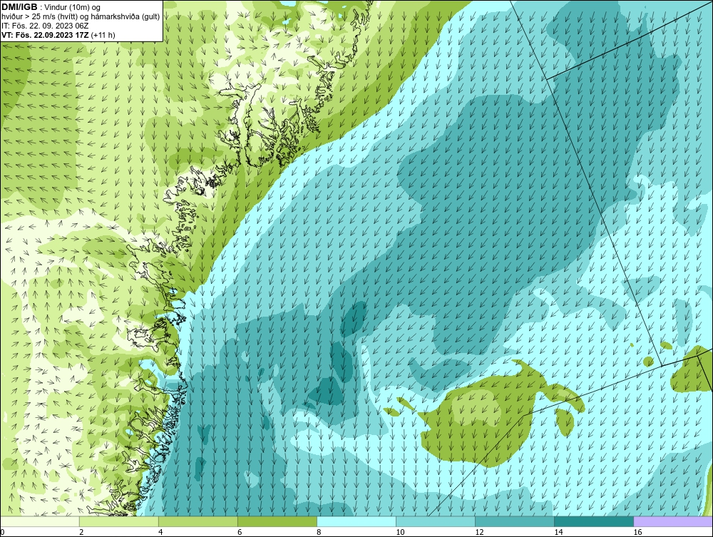Click the 6–8 m/s olive green legend swatch

point(277,521)
